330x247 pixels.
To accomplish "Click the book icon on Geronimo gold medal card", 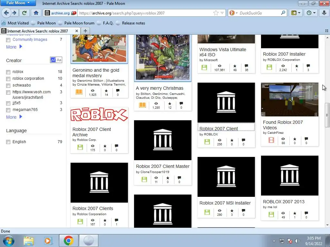I will pyautogui.click(x=79, y=92).
